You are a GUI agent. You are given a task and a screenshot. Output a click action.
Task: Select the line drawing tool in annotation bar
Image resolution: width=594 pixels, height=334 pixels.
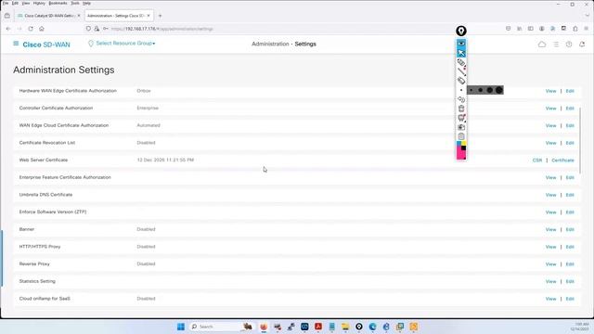pos(461,71)
